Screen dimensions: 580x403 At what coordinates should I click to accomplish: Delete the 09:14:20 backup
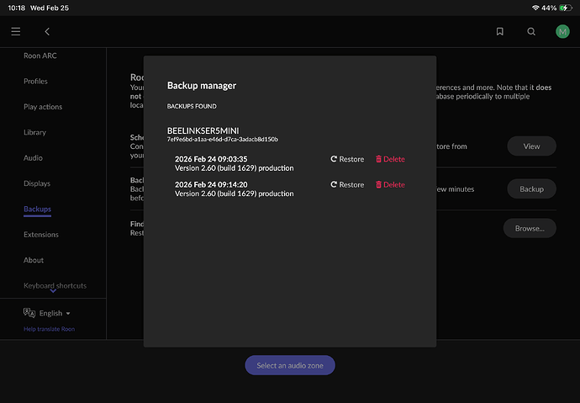point(390,184)
